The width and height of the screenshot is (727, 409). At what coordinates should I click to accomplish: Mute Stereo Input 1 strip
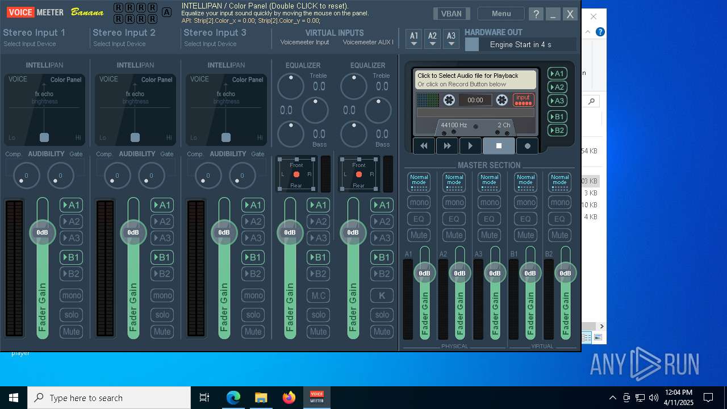[71, 332]
